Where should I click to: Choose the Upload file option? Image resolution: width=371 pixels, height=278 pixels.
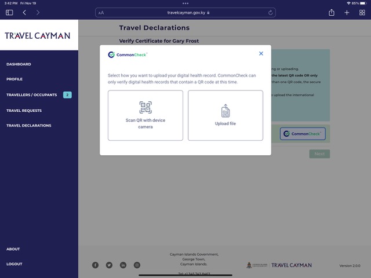click(225, 115)
